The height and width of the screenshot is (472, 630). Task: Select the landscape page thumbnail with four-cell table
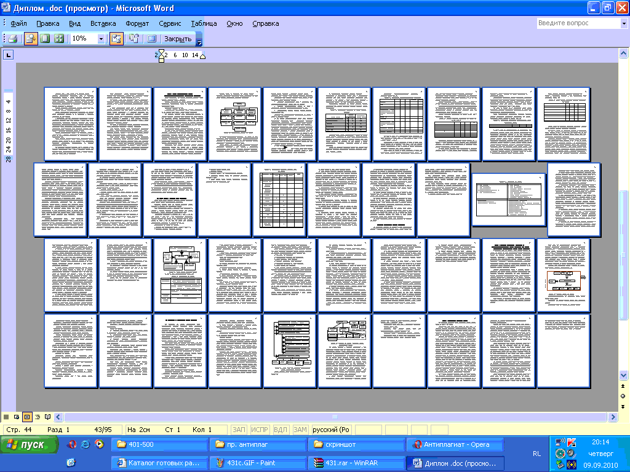pos(509,200)
